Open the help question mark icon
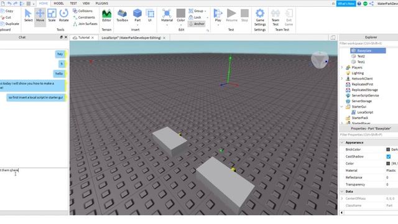The image size is (398, 224). click(x=359, y=4)
